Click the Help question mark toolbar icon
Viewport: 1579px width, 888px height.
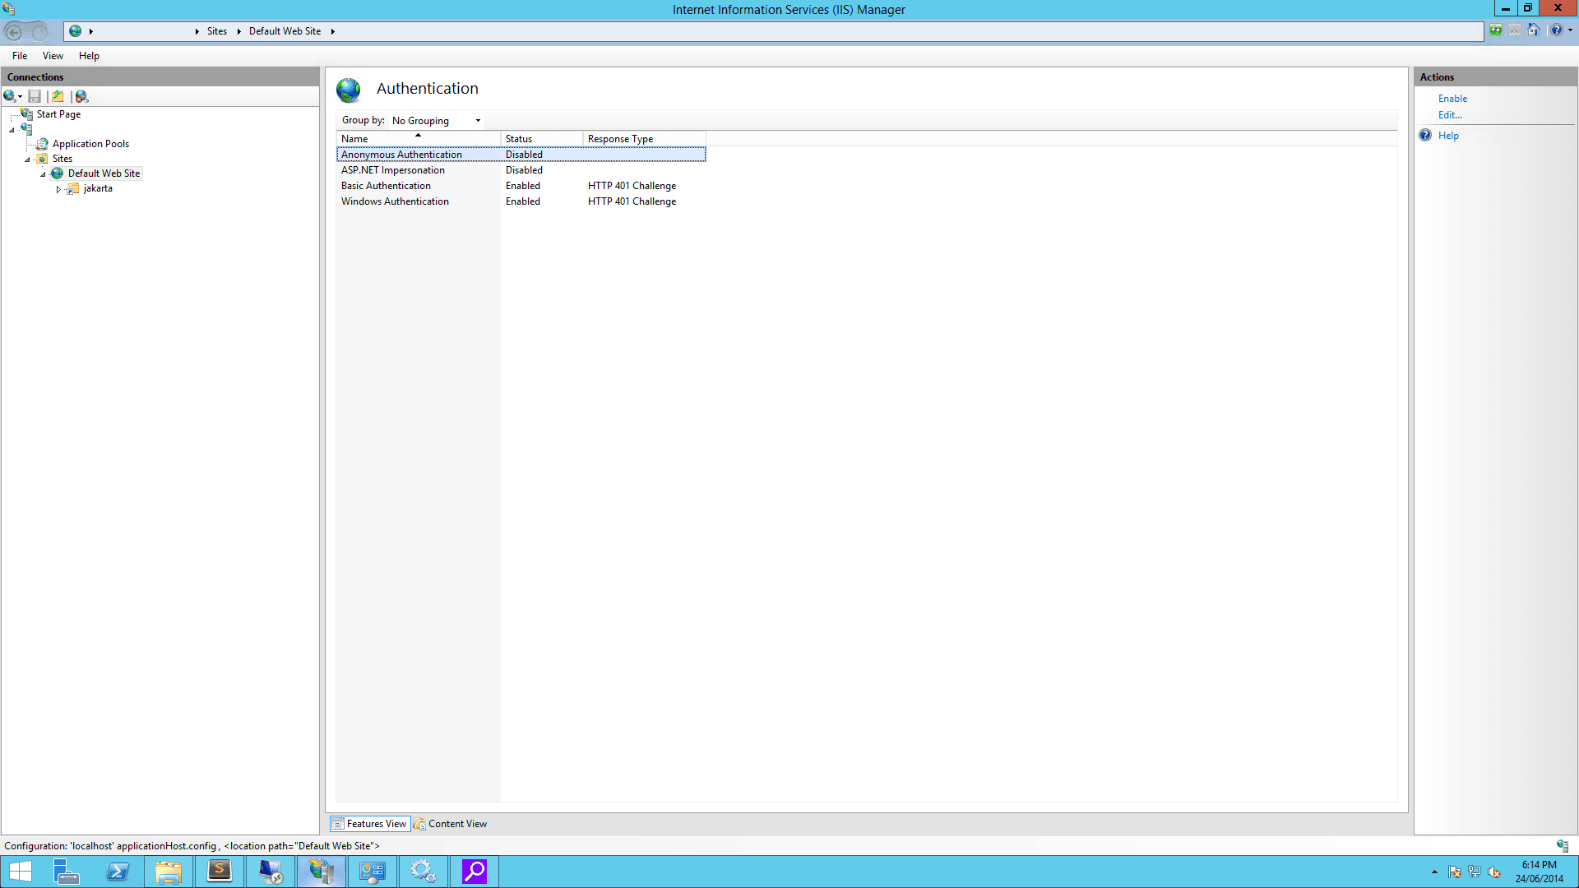click(x=1557, y=30)
